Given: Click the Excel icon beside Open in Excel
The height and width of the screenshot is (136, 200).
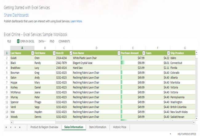Looking at the screenshot, I should coord(18,41).
